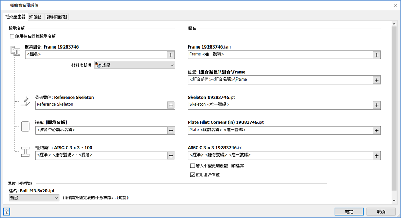Click plus button beside 位置 path field
This screenshot has height=218, width=401.
(x=376, y=80)
